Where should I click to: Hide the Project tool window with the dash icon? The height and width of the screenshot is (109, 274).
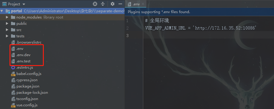120,4
